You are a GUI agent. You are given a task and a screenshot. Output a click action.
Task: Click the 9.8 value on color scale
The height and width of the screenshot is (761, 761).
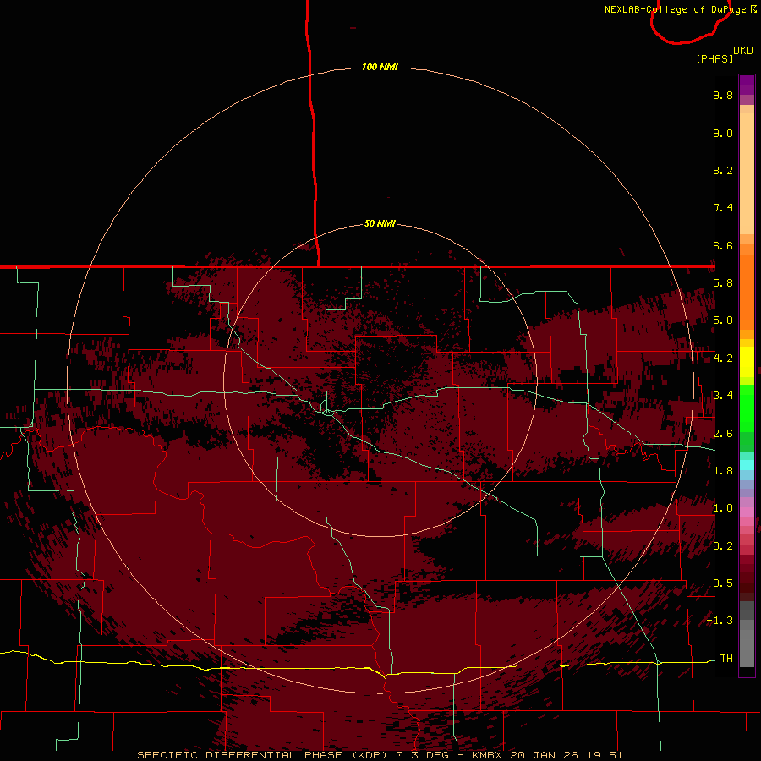click(723, 95)
